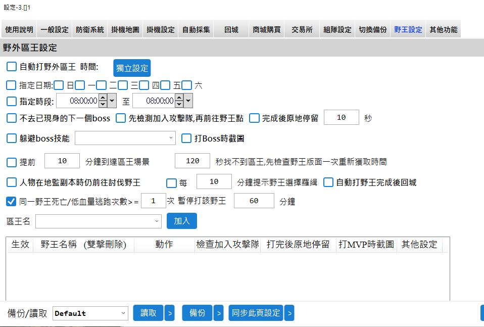Expand the 躲避boss技能 skill dropdown
The height and width of the screenshot is (327, 484).
tap(171, 138)
